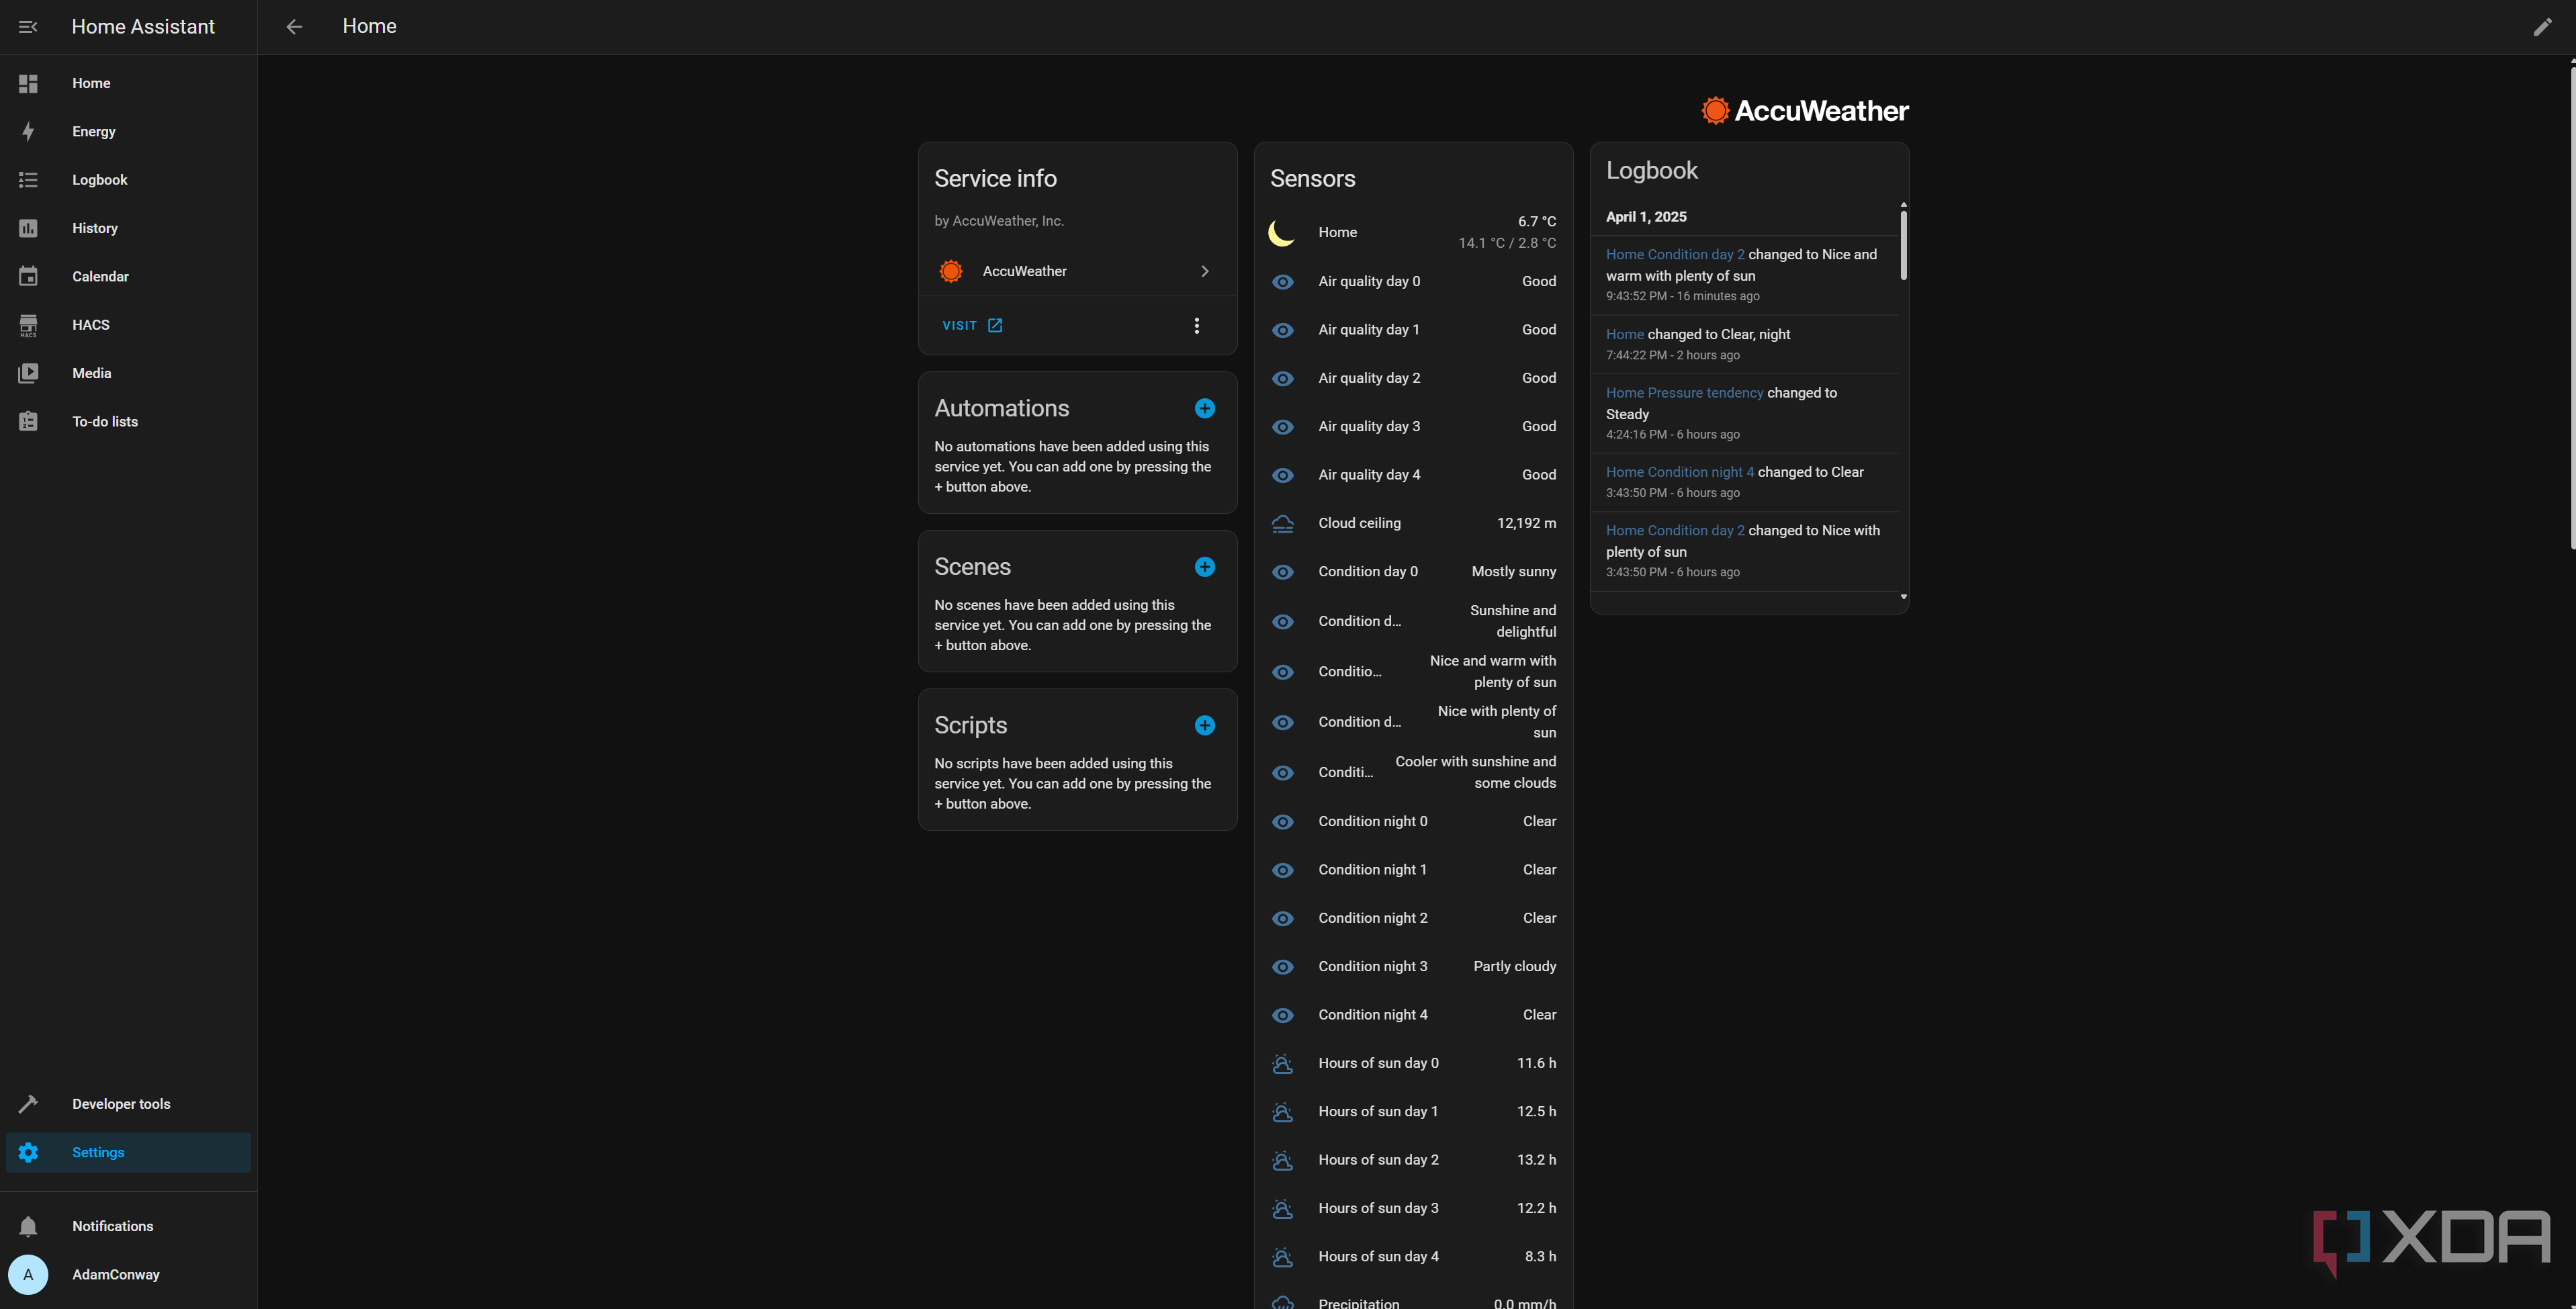Click the Hours of sun day 0 icon
Viewport: 2576px width, 1309px height.
click(x=1283, y=1063)
